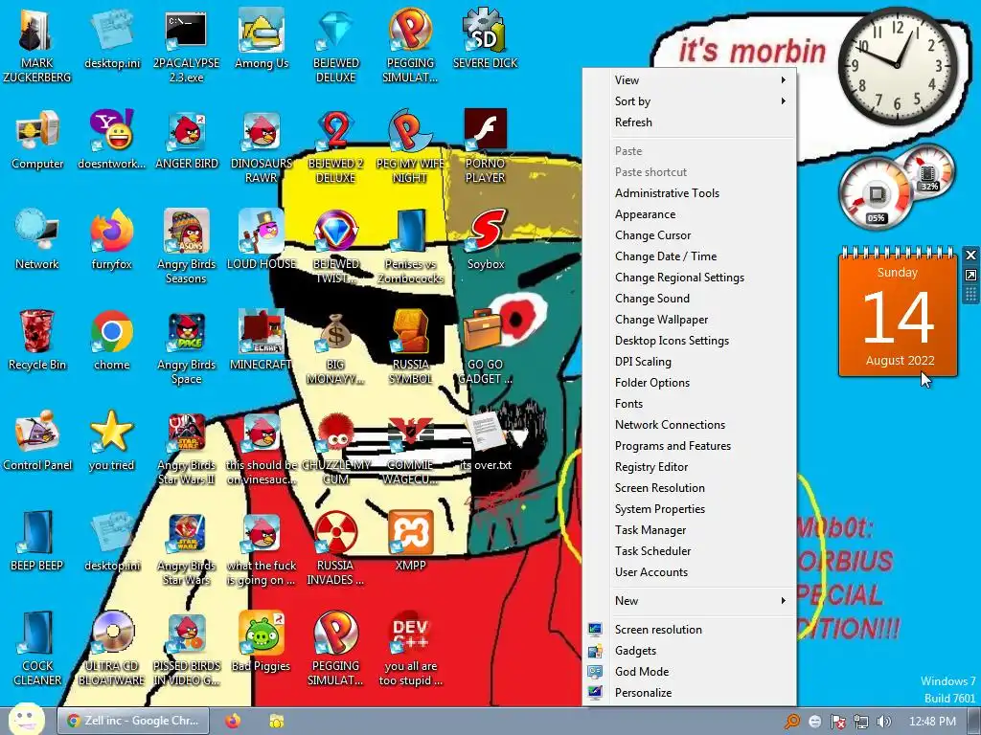Image resolution: width=981 pixels, height=735 pixels.
Task: Select the its over.txt file icon
Action: pos(486,441)
